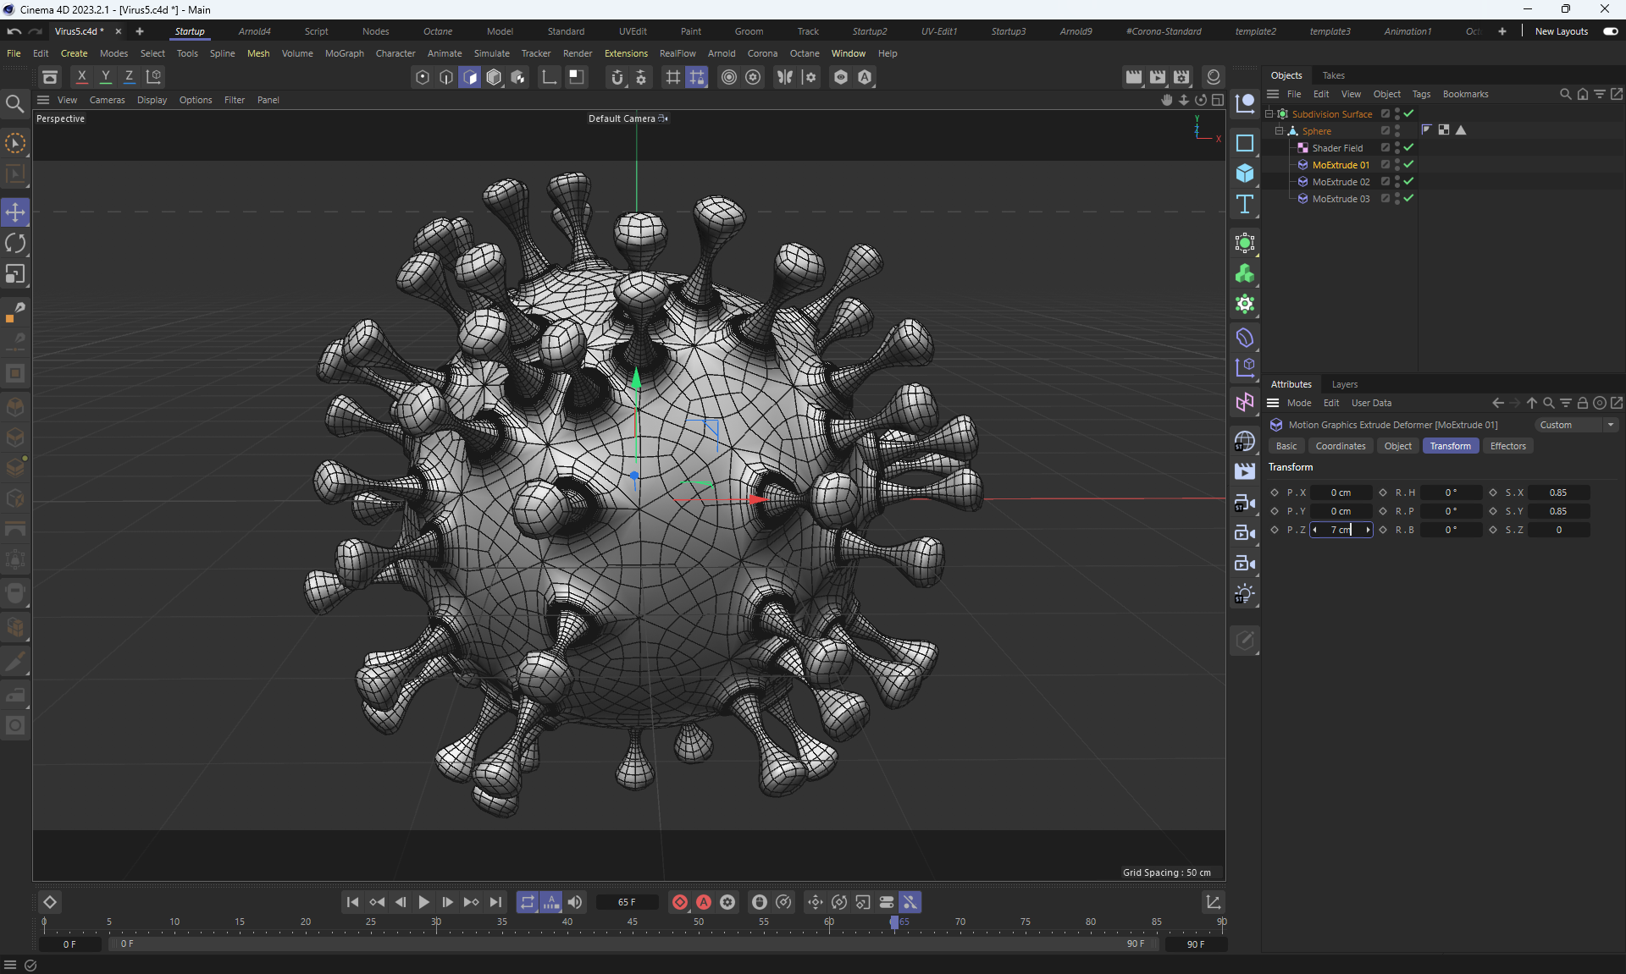Click the Text spline tool icon

[1244, 204]
